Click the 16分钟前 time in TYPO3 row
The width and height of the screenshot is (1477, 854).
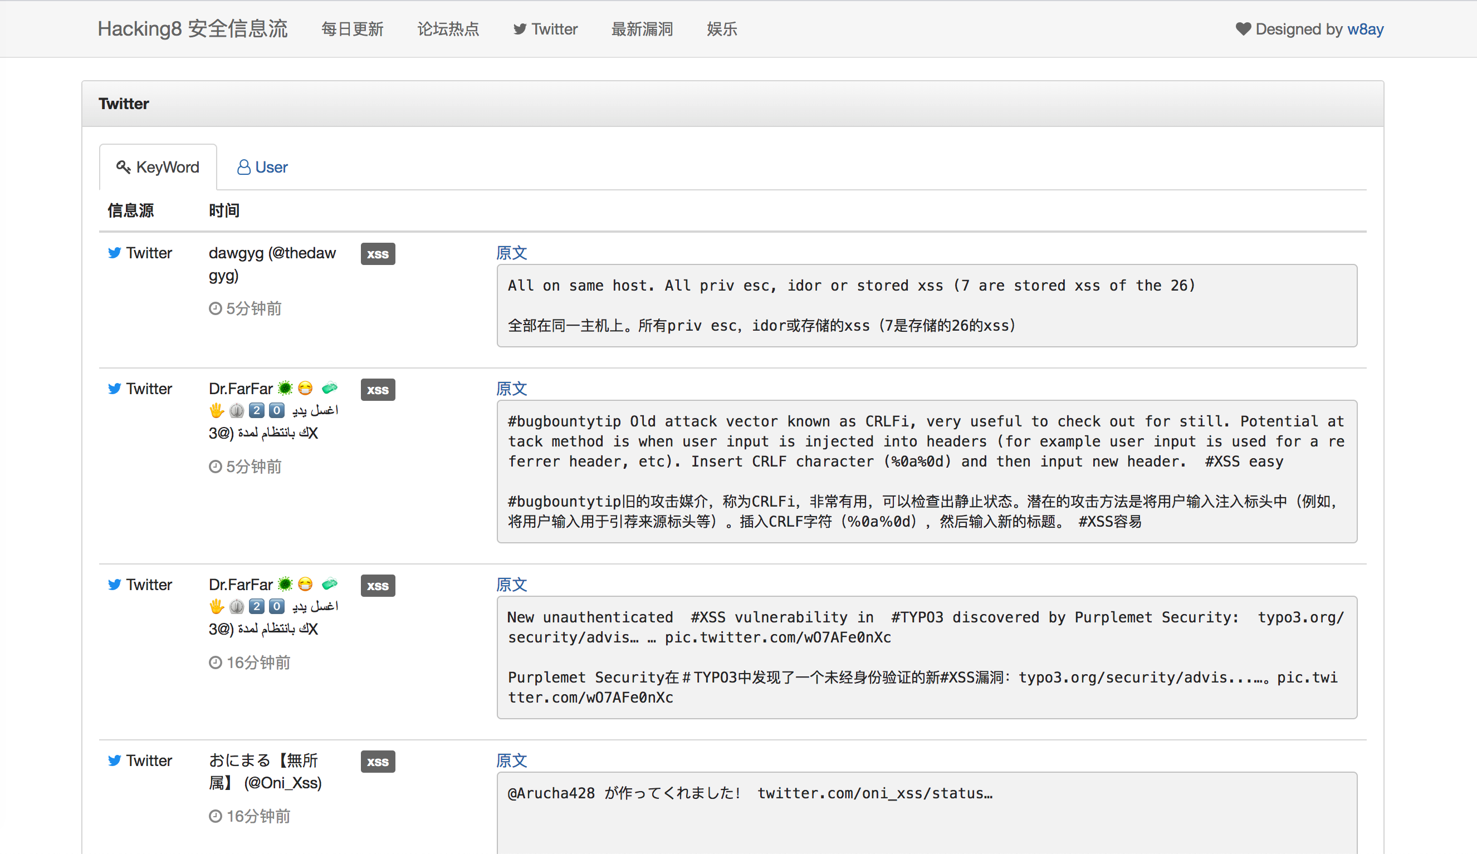[x=258, y=662]
